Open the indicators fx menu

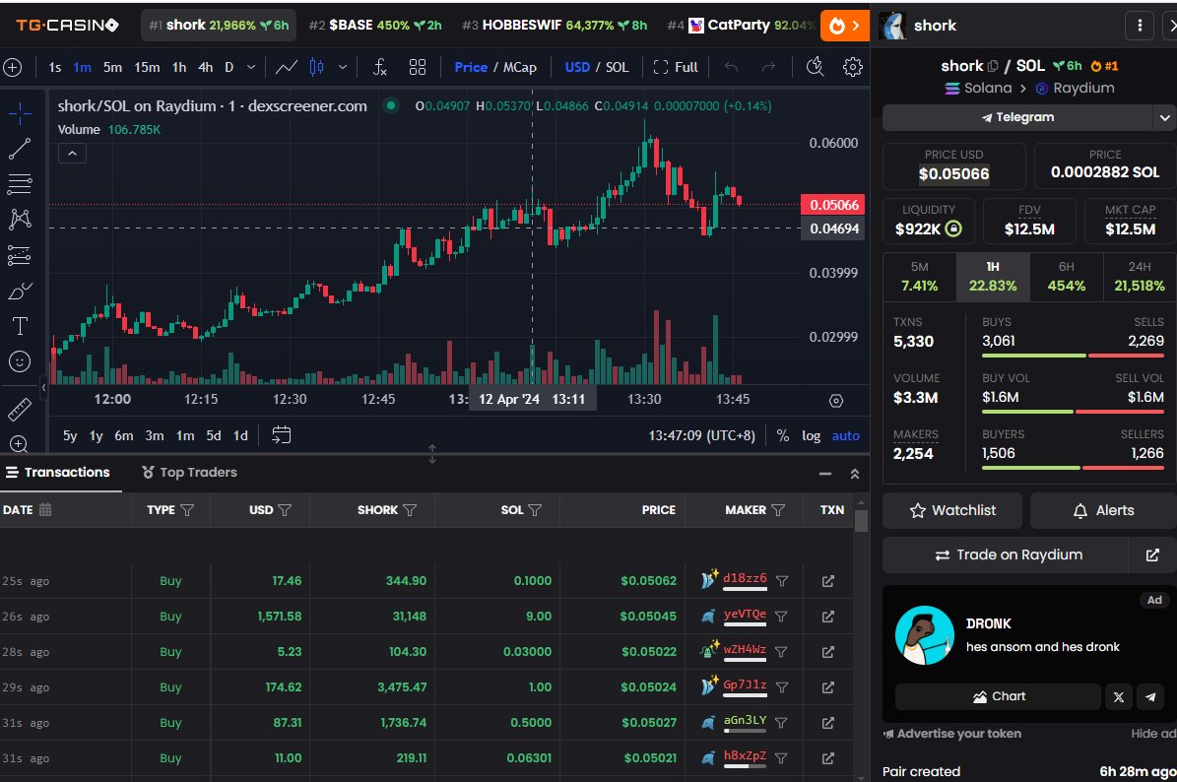pyautogui.click(x=380, y=68)
